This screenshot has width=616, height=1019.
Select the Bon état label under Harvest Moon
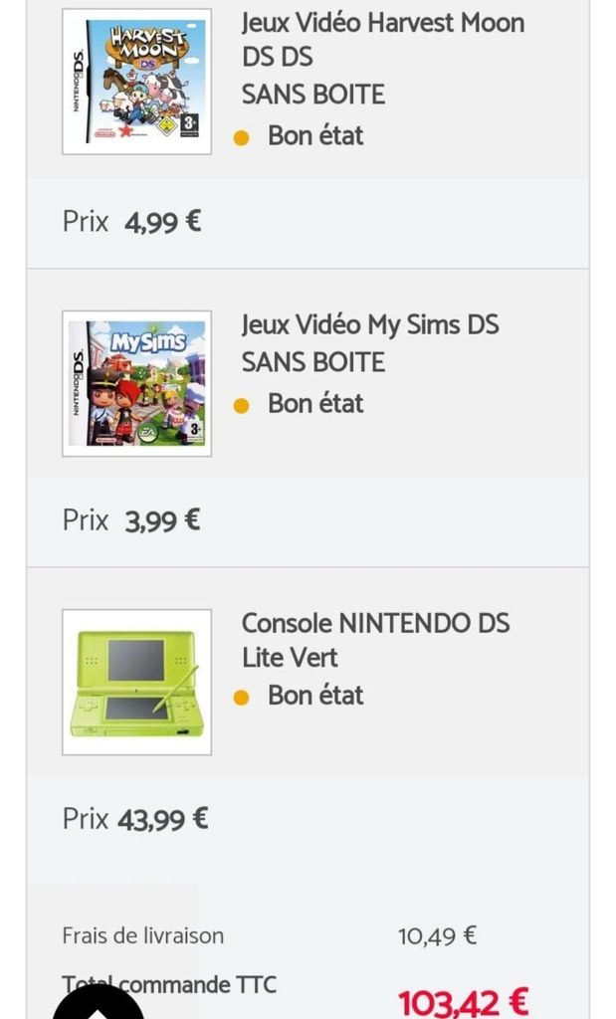point(315,135)
